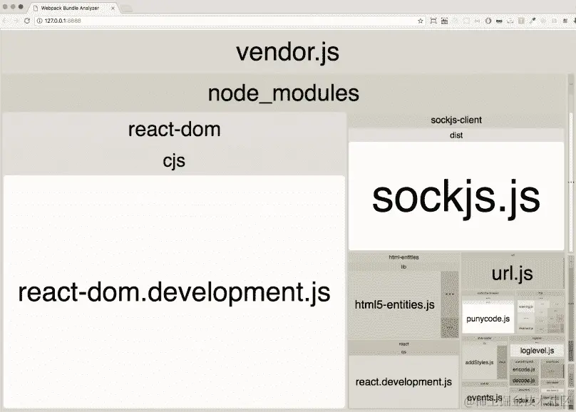Screen dimensions: 576x412
Task: Bookmark this page with the star icon
Action: [421, 21]
